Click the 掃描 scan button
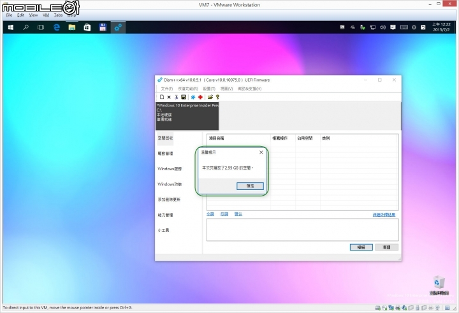Image resolution: width=459 pixels, height=313 pixels. pyautogui.click(x=361, y=247)
